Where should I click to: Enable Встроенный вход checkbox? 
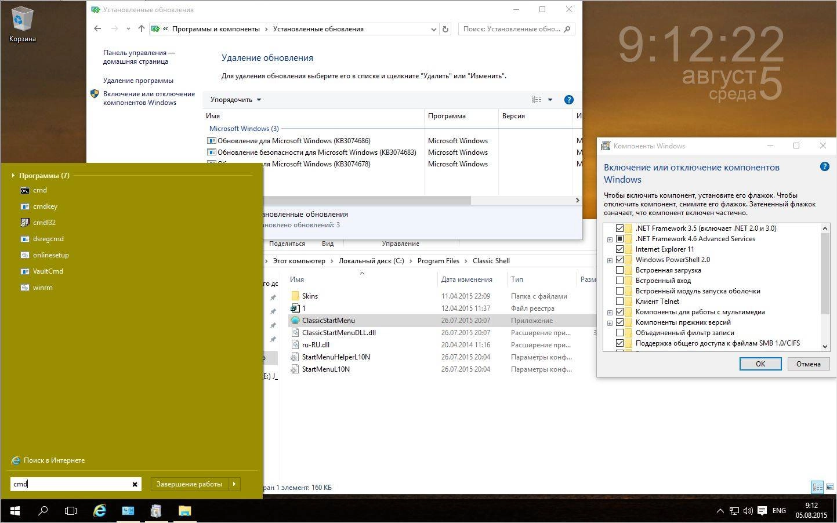tap(619, 281)
